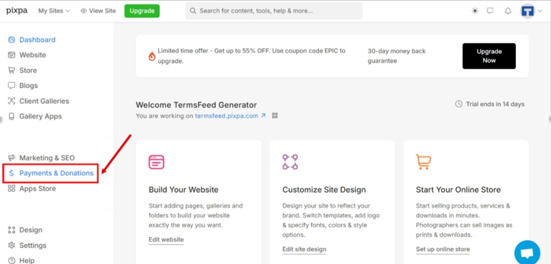Focus the search for content field

pyautogui.click(x=274, y=11)
